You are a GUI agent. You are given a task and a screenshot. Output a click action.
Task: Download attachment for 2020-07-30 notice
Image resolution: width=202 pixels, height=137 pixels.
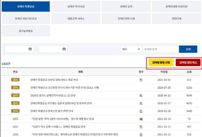141,88
